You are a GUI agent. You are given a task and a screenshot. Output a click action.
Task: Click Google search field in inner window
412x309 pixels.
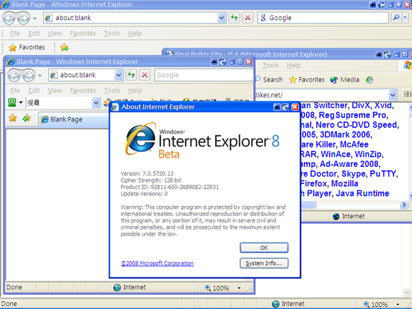click(x=204, y=75)
